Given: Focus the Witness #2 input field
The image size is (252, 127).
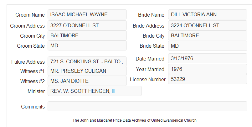Looking at the screenshot, I should coord(87,81).
